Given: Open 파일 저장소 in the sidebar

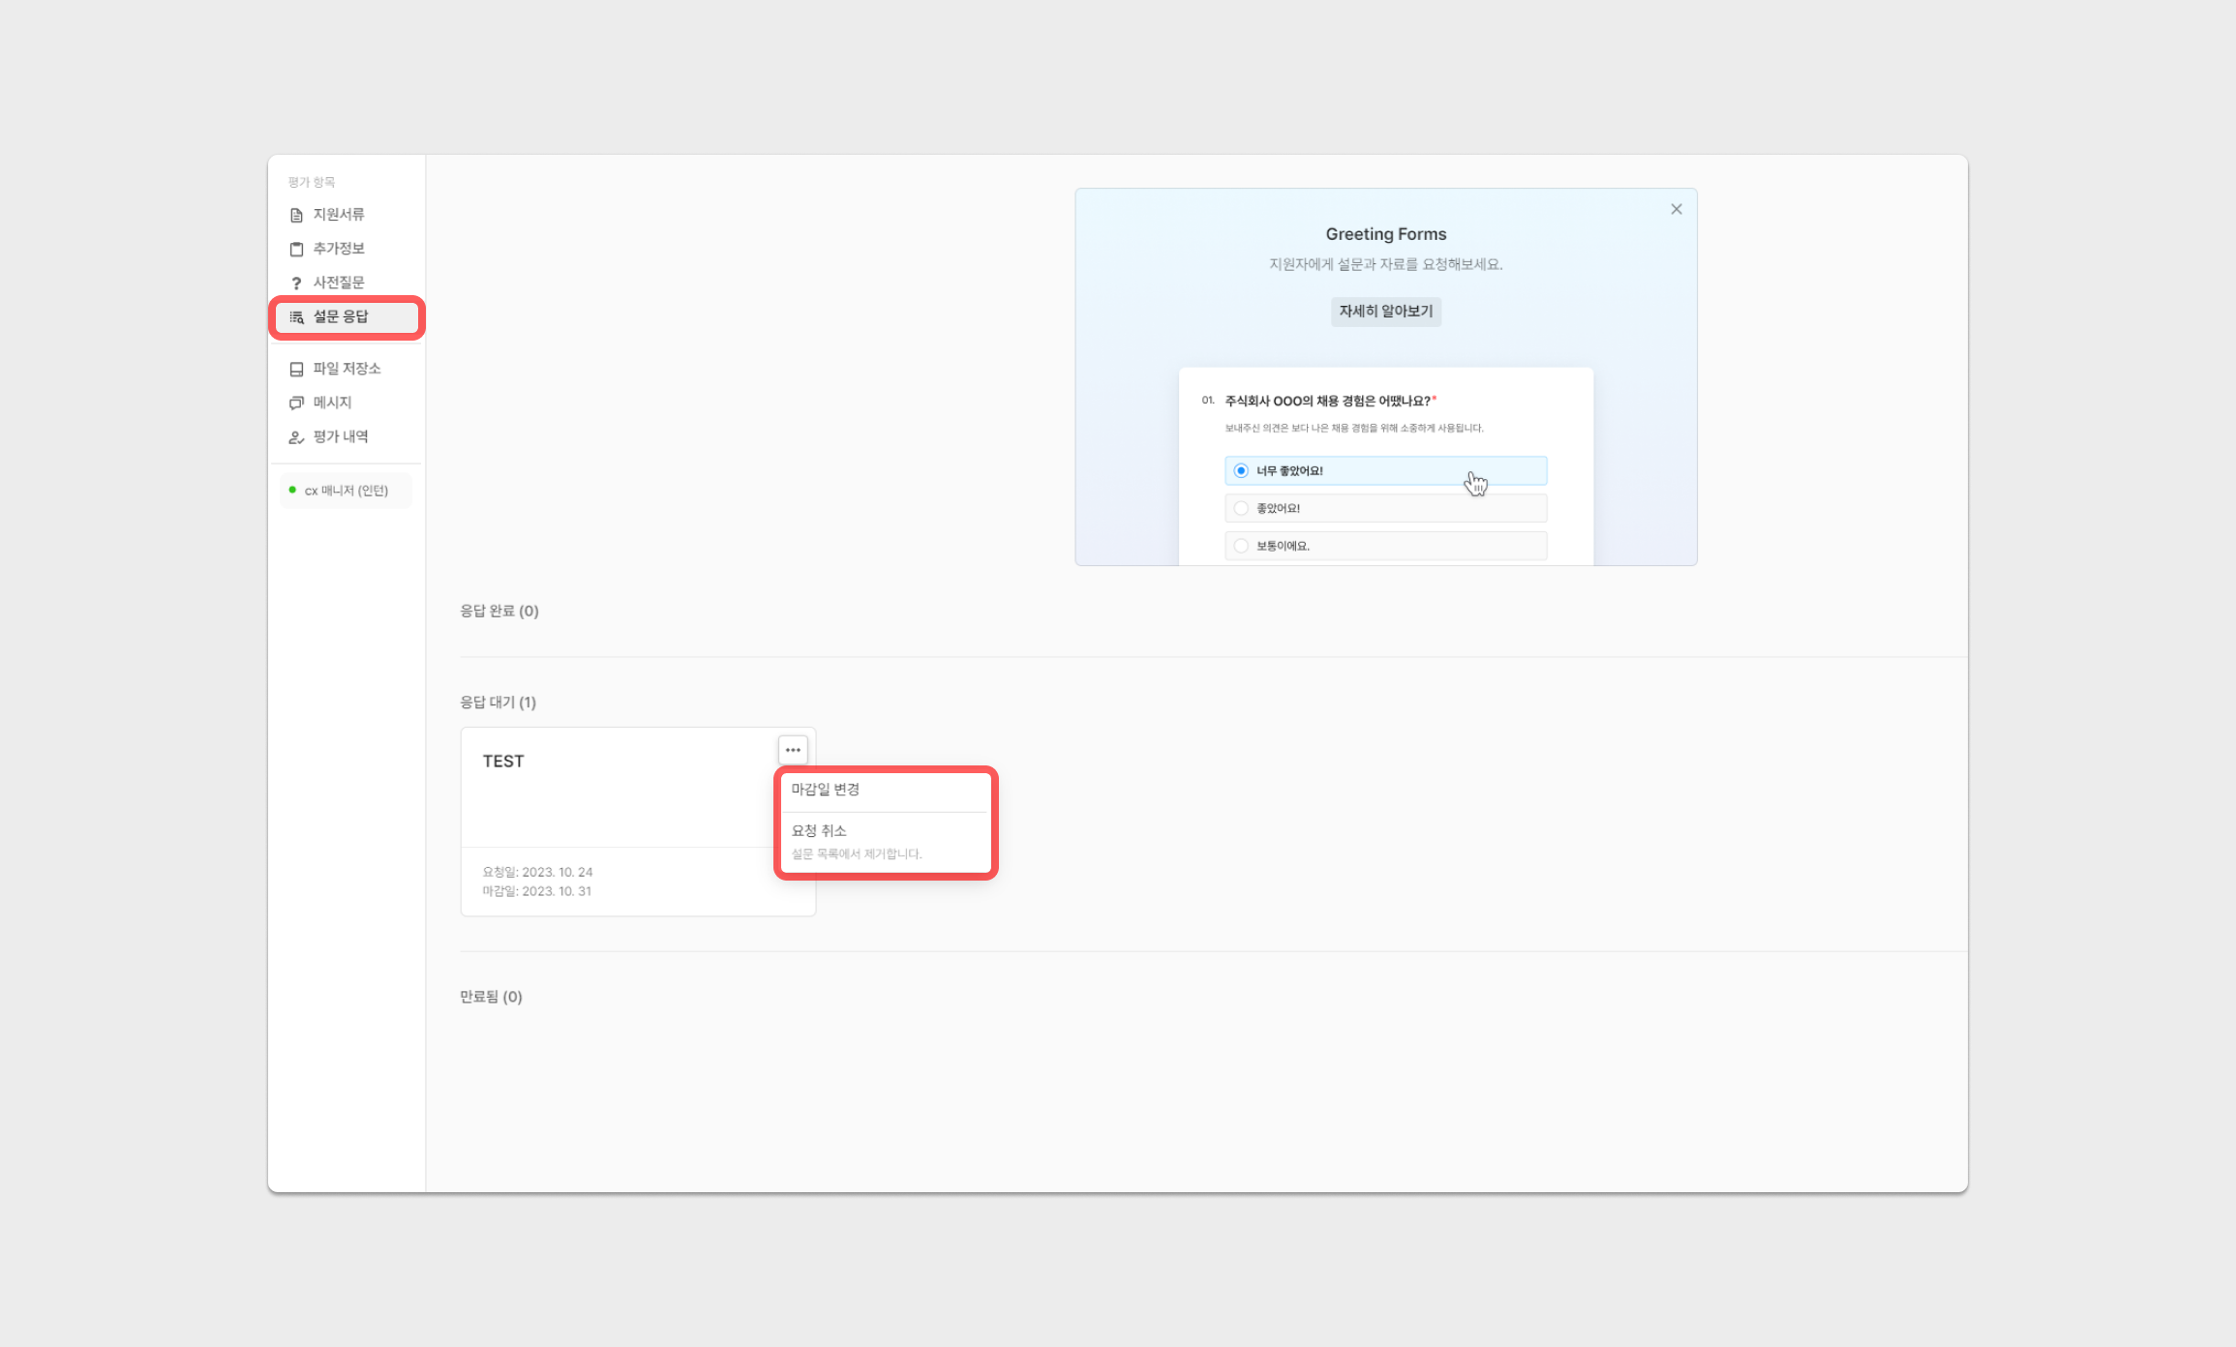Looking at the screenshot, I should coord(347,369).
